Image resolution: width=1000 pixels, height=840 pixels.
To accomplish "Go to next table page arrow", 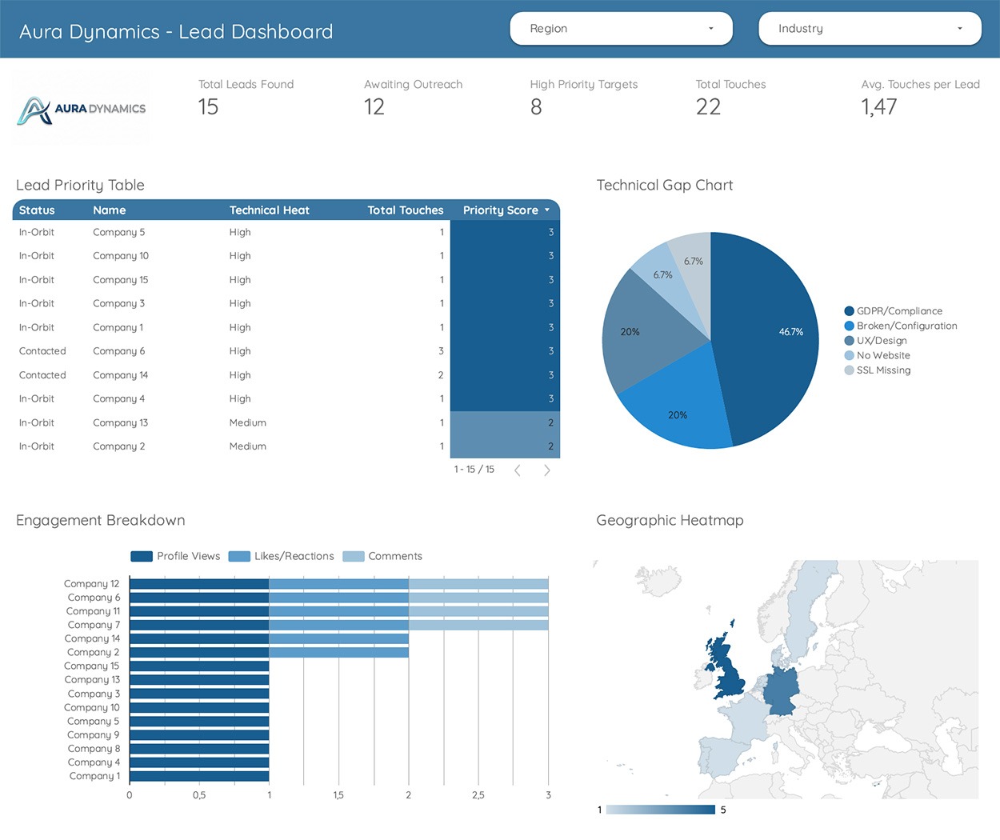I will [547, 470].
